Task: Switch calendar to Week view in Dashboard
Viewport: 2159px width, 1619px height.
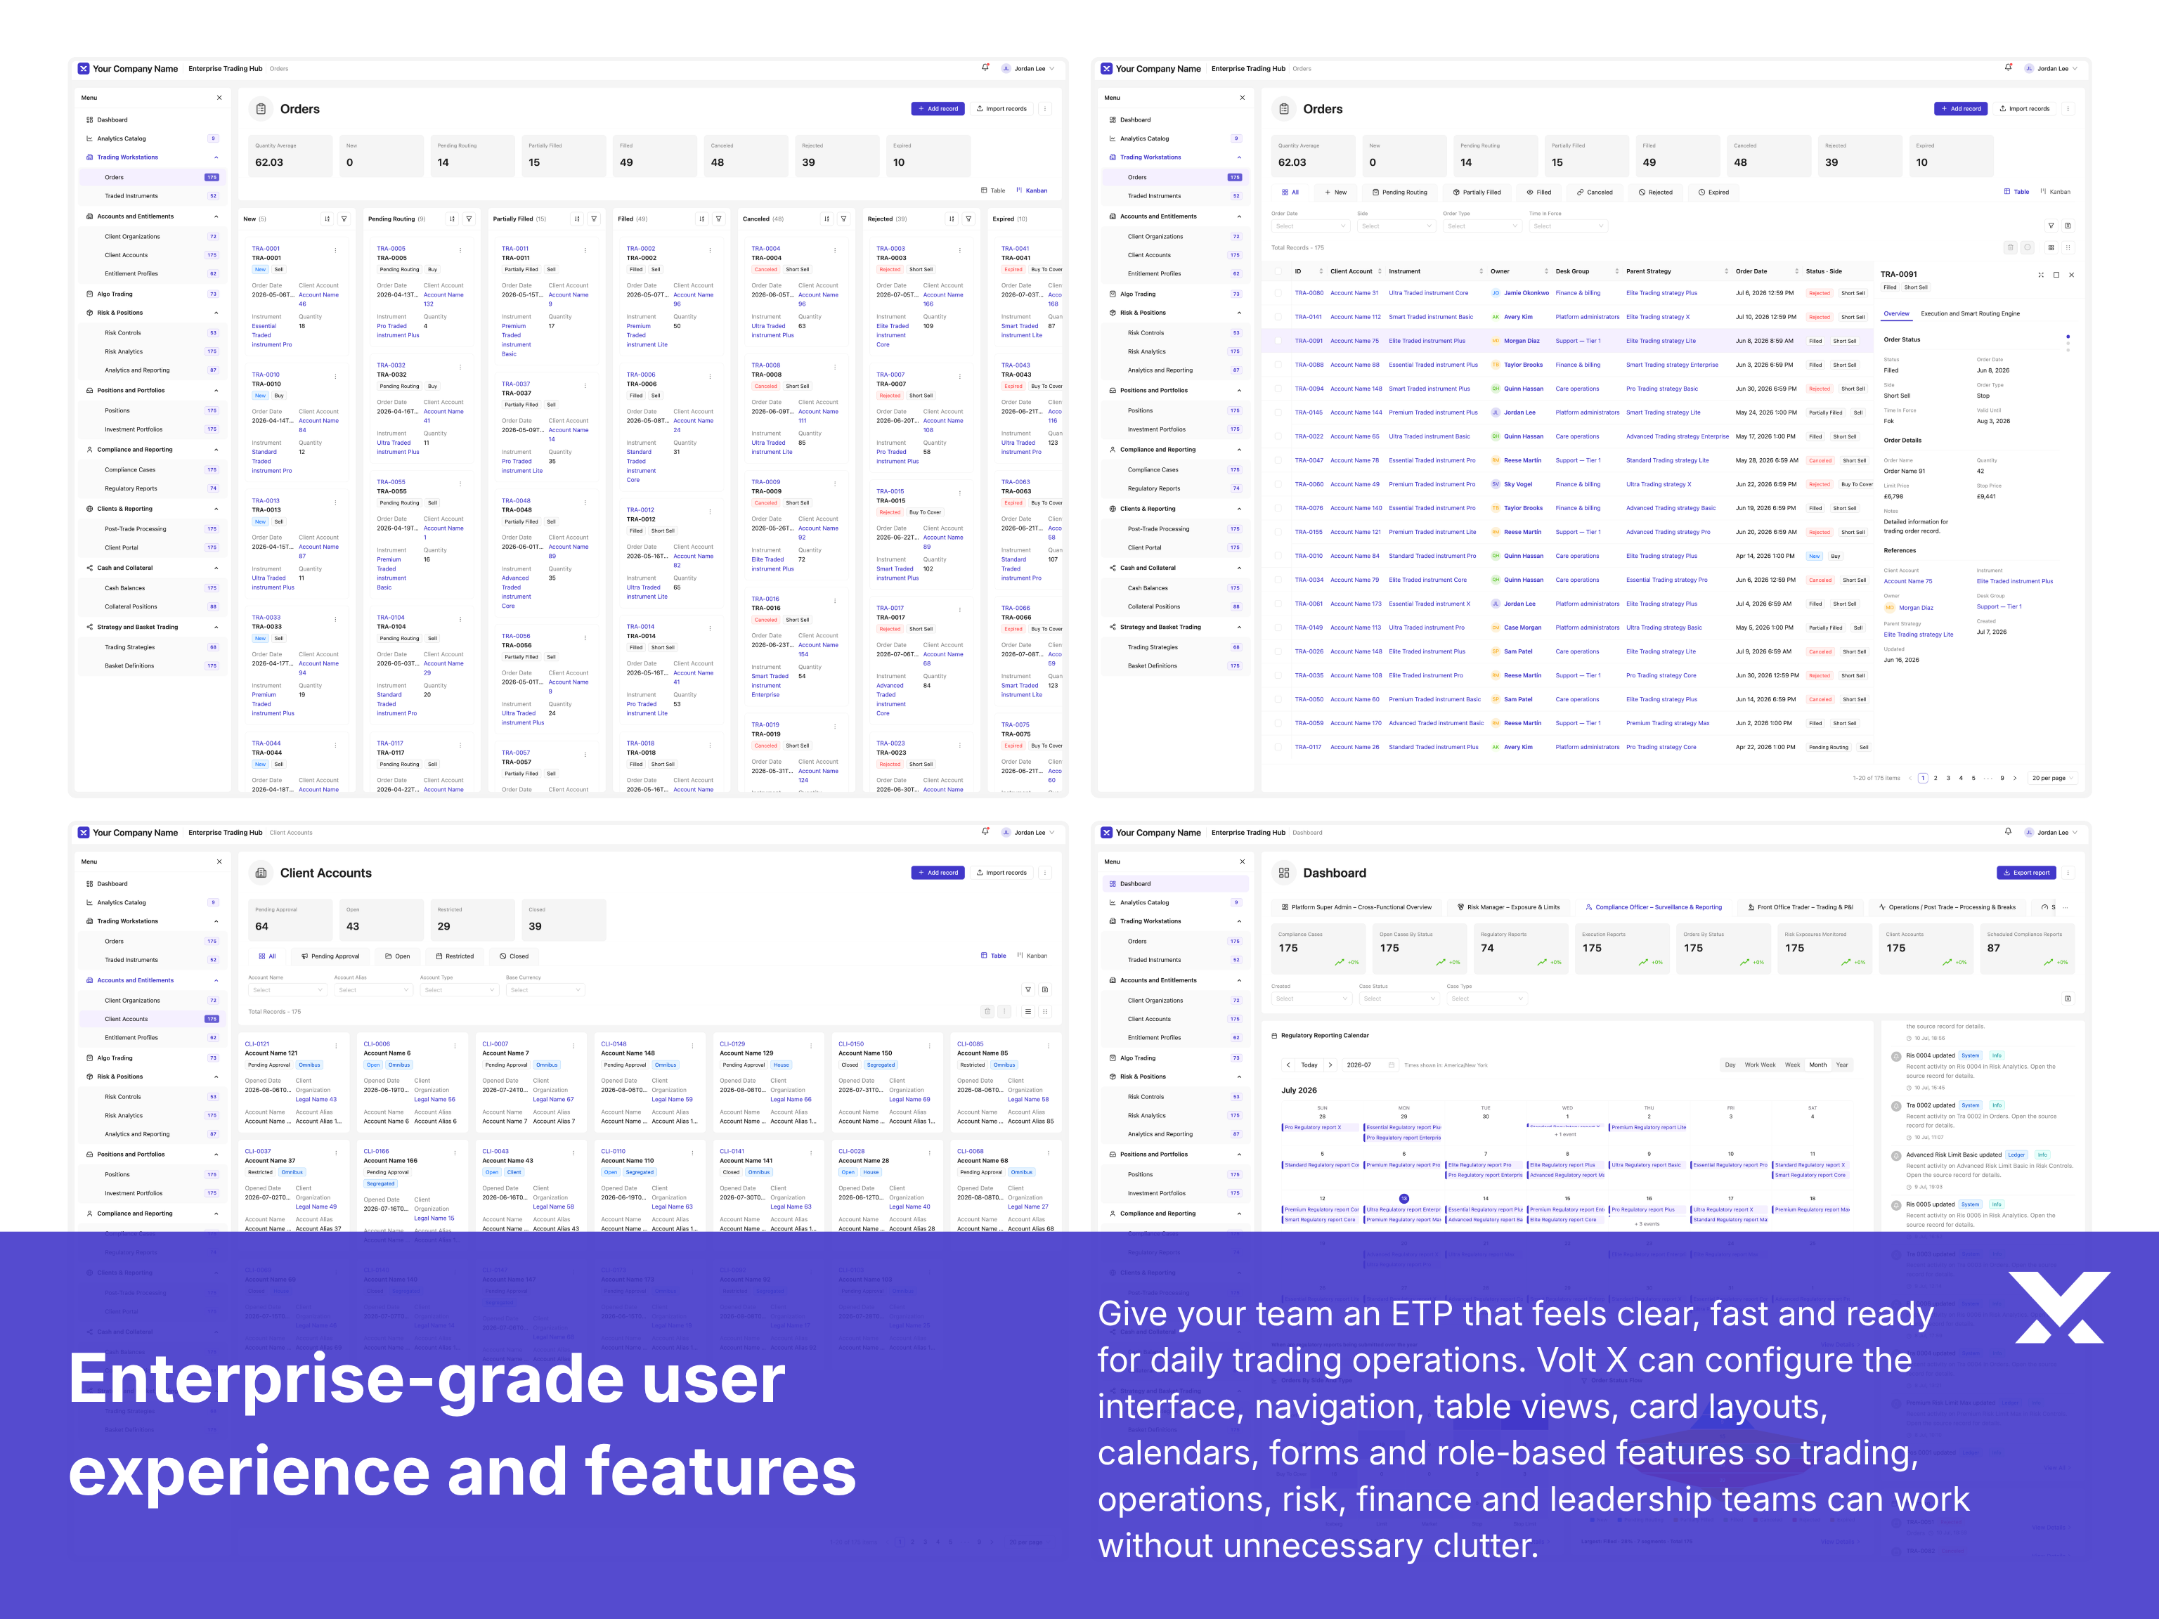Action: pos(1792,1065)
